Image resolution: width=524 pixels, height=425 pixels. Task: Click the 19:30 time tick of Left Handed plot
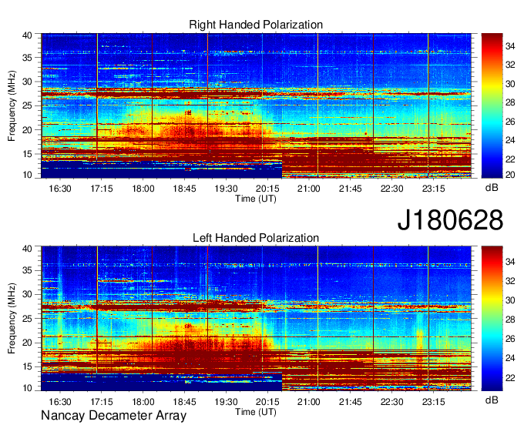(226, 401)
